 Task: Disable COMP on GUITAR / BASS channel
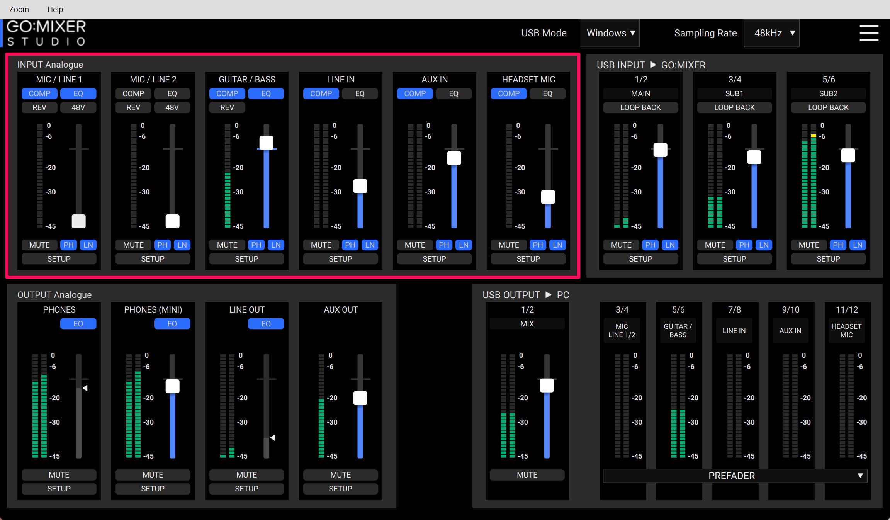[227, 93]
